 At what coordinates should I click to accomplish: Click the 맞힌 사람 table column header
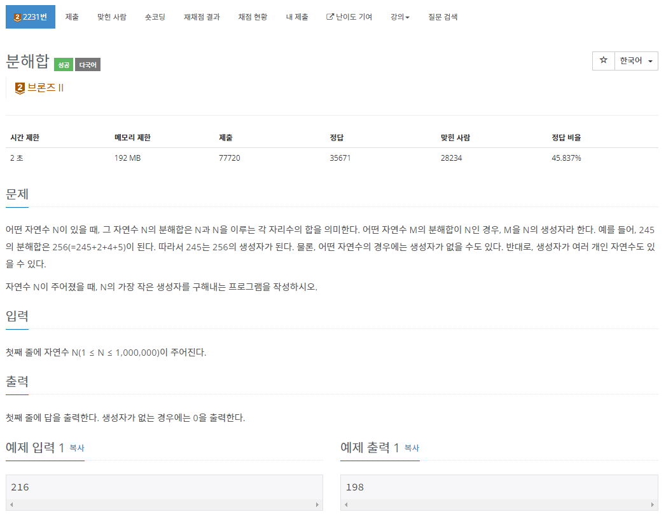455,137
